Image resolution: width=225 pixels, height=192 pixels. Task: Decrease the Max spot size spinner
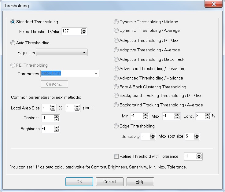click(x=197, y=138)
